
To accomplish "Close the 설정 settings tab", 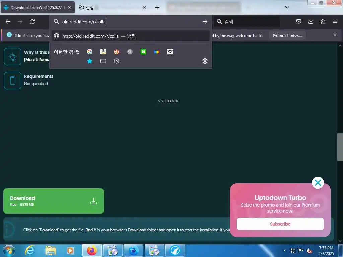I will pyautogui.click(x=145, y=7).
